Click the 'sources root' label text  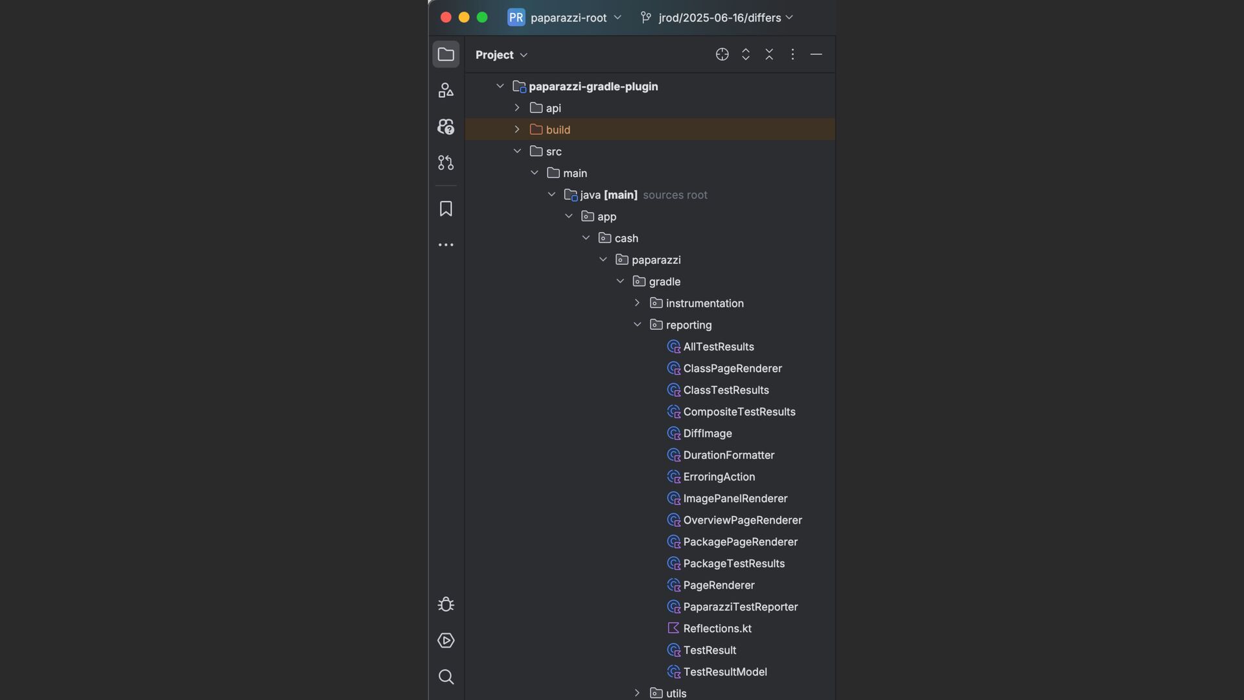pos(675,195)
